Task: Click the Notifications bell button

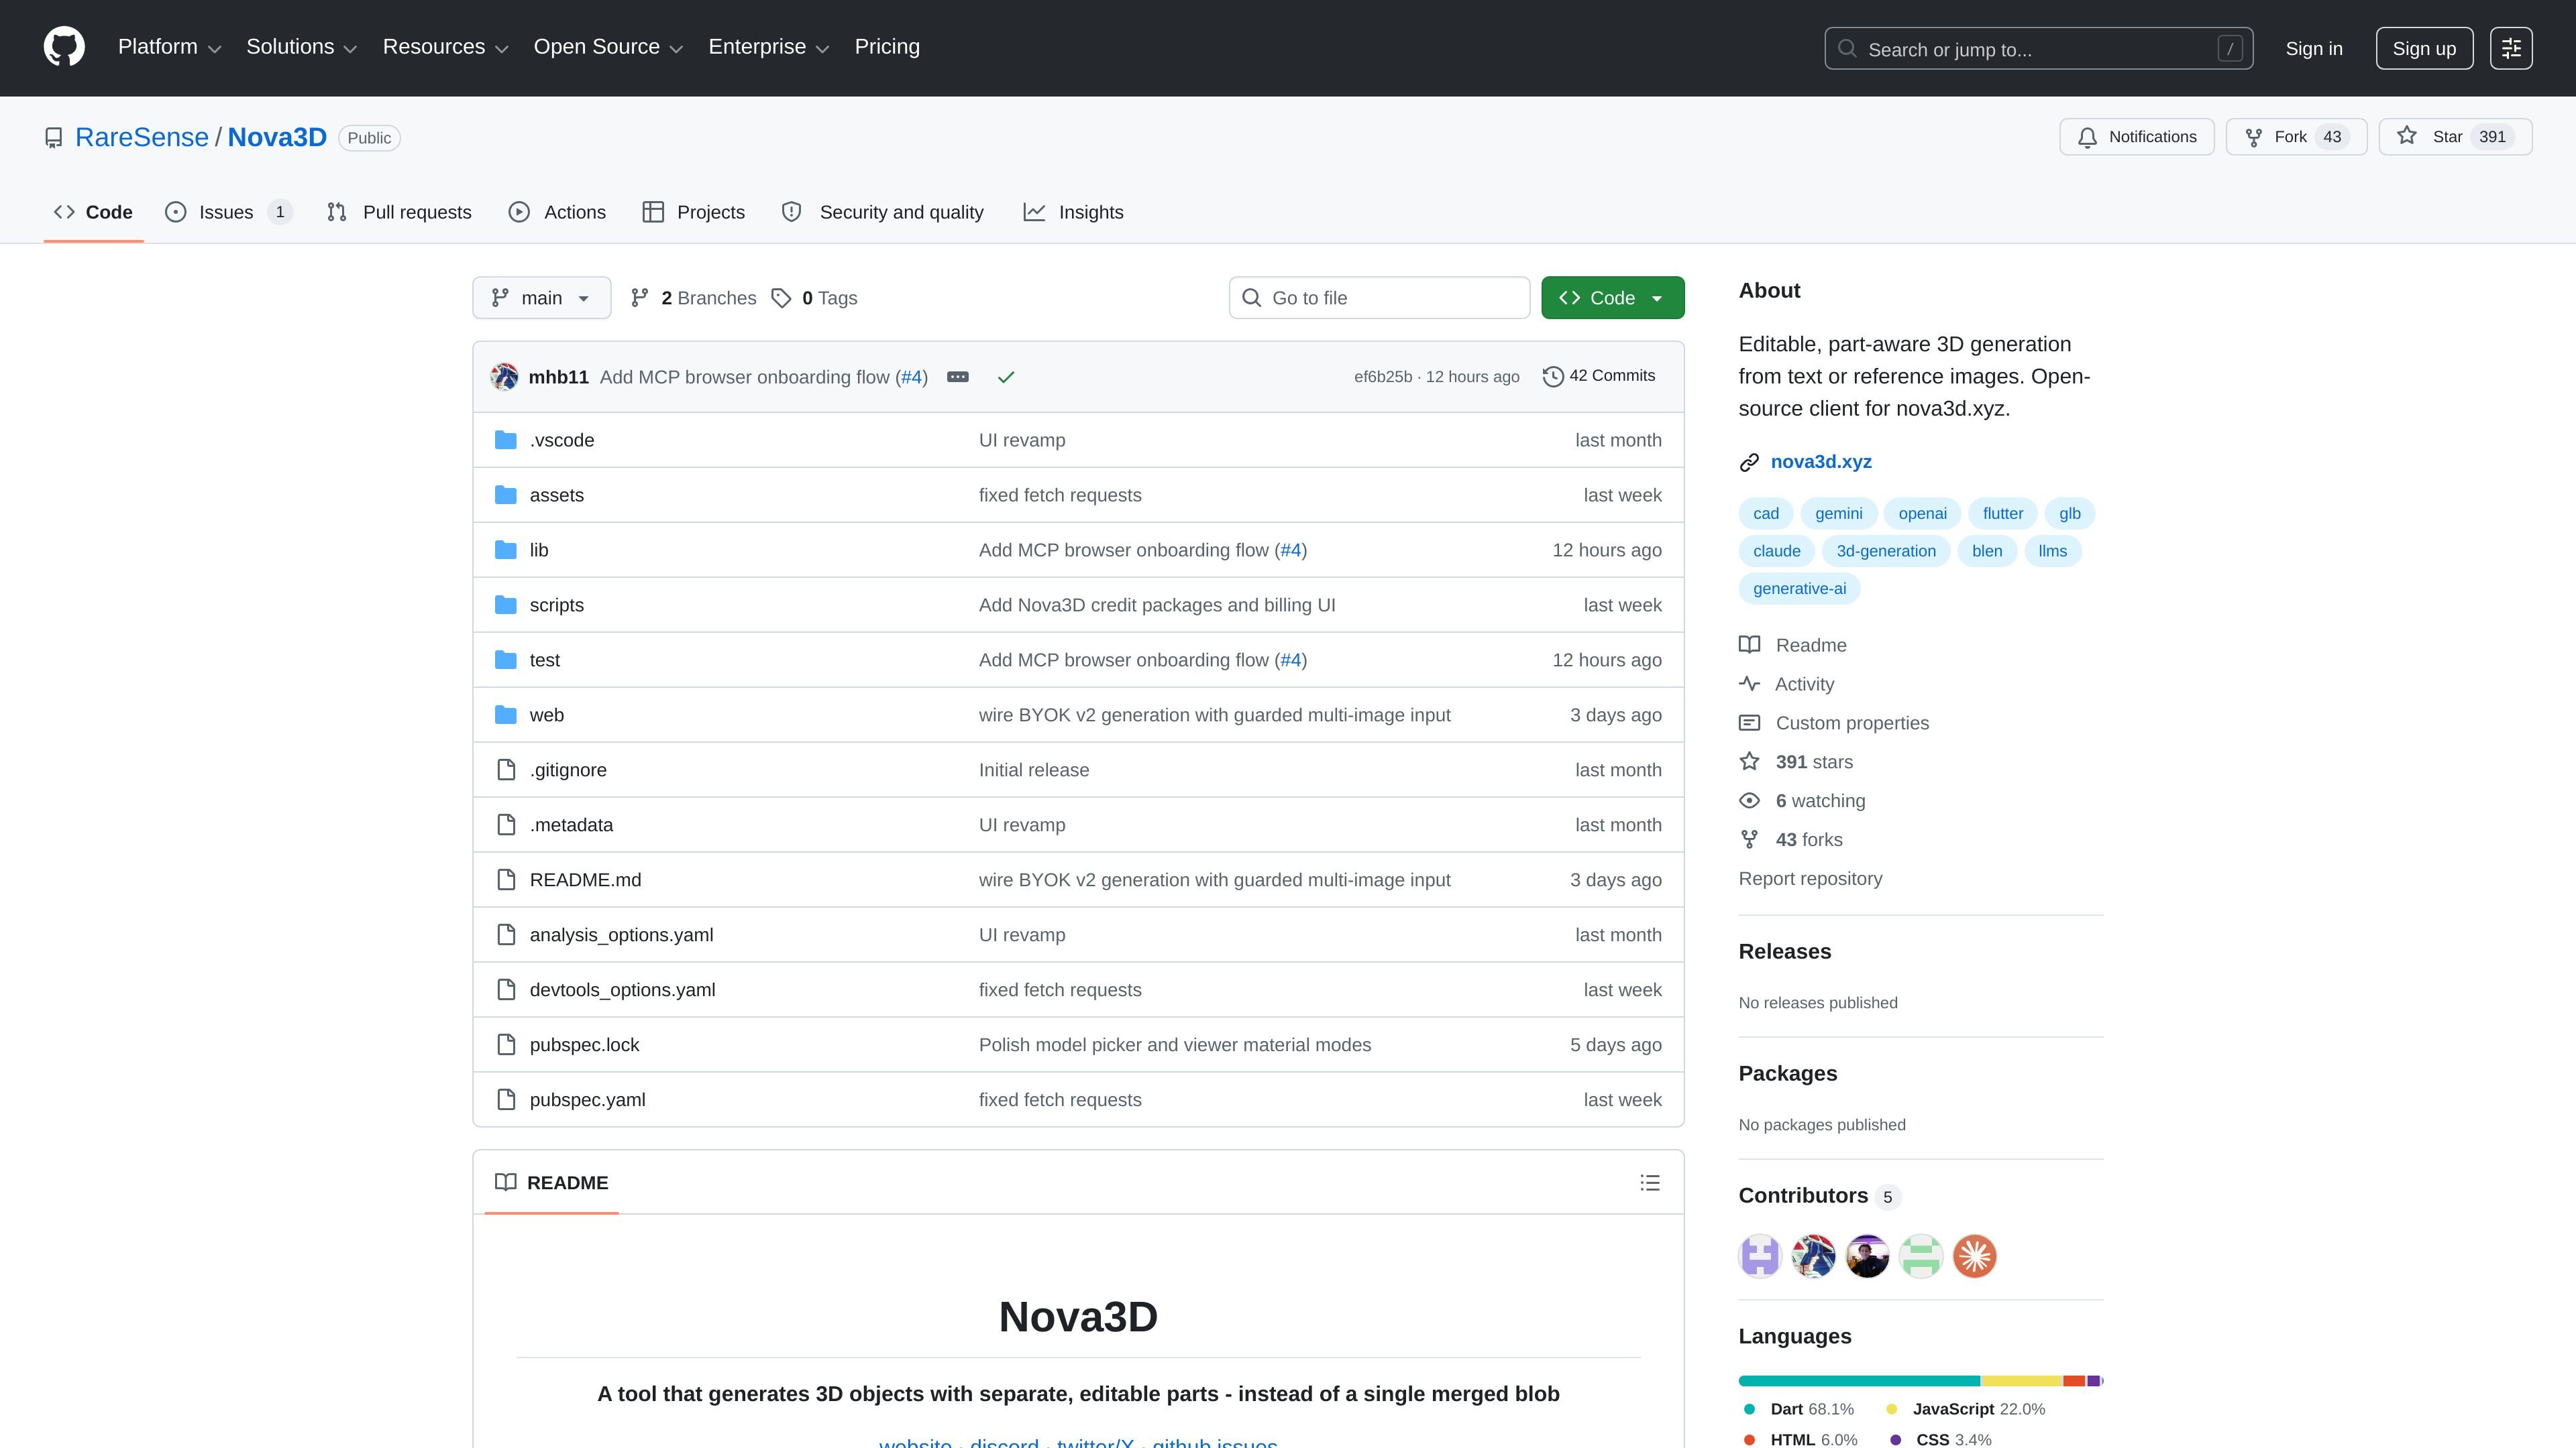Action: 2137,137
